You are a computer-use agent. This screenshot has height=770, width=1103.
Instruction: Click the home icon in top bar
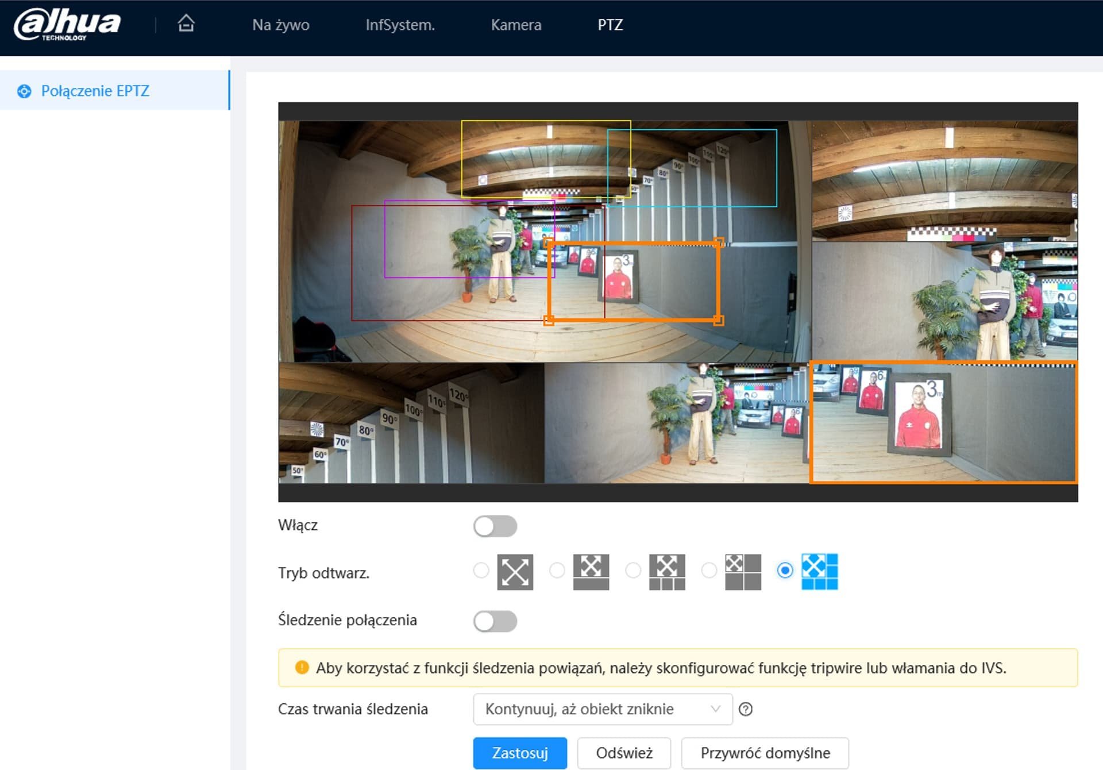coord(186,24)
